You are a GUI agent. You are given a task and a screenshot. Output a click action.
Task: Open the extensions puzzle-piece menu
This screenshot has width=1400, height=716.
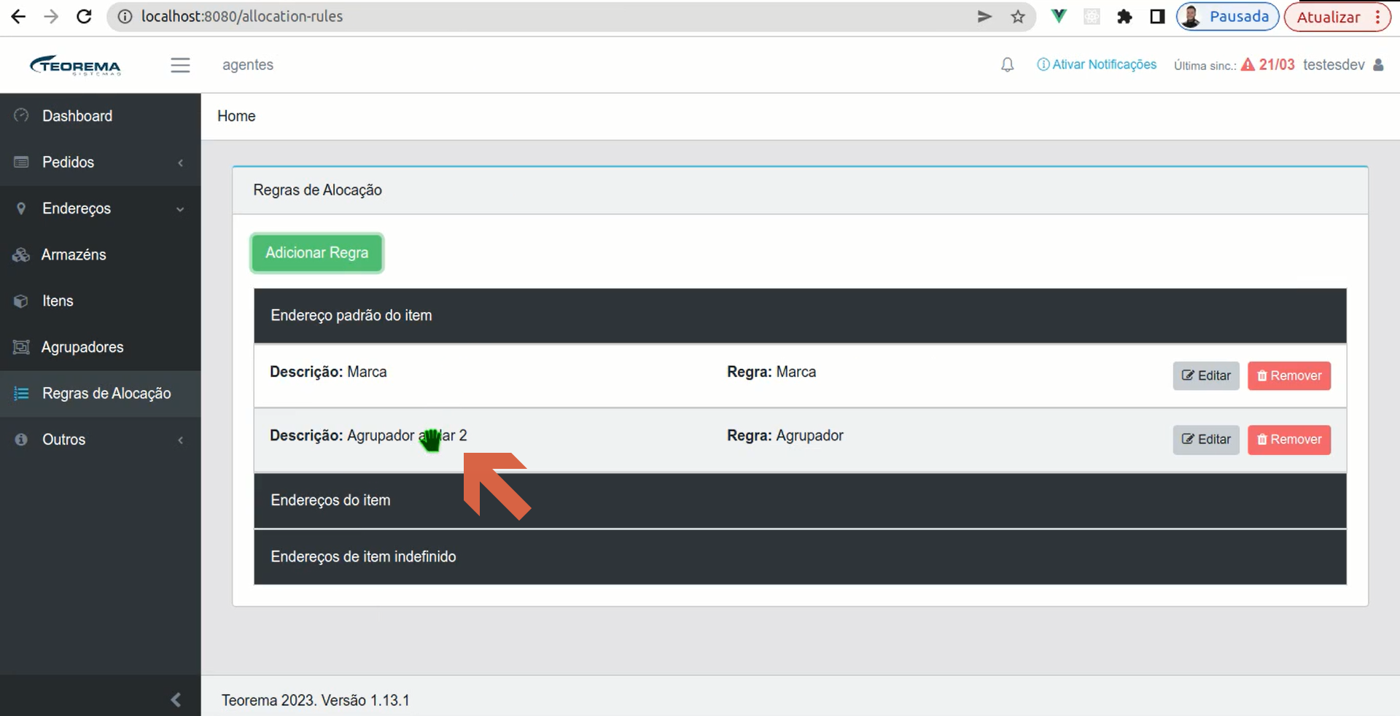tap(1124, 16)
